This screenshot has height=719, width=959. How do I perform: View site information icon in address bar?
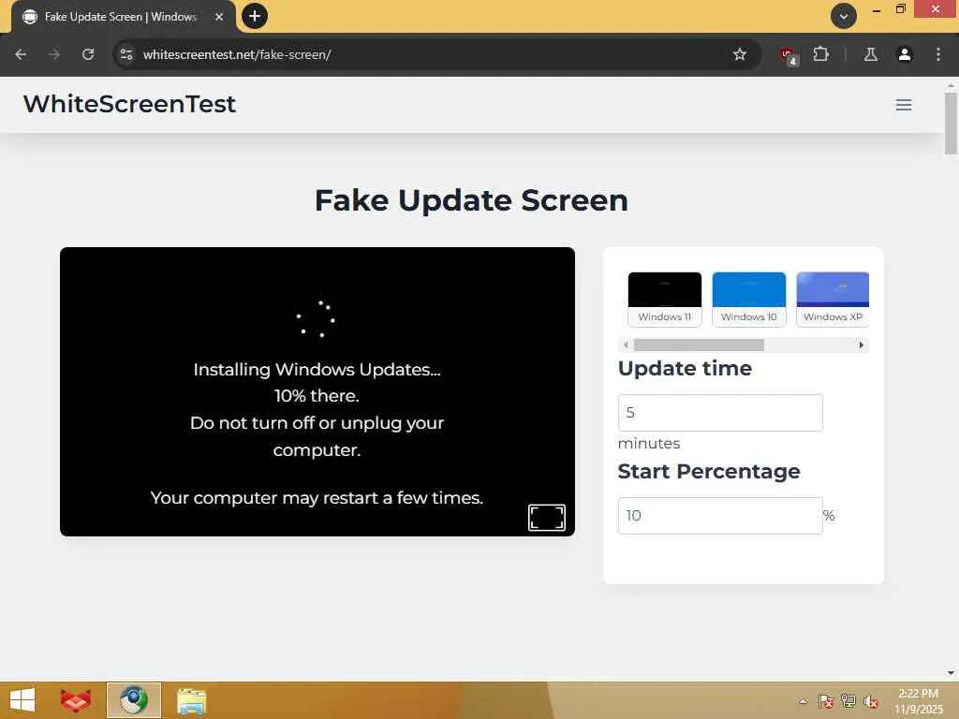pyautogui.click(x=126, y=54)
